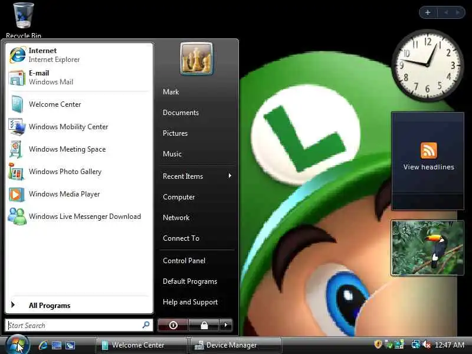472x354 pixels.
Task: Click View headlines in feed gadget
Action: [x=429, y=167]
